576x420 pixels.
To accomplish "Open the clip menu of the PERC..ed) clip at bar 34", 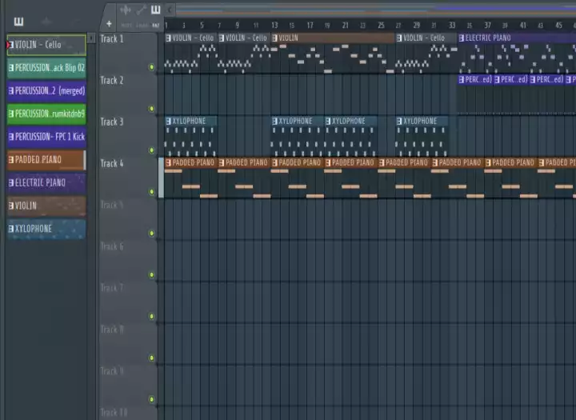I will tap(462, 79).
